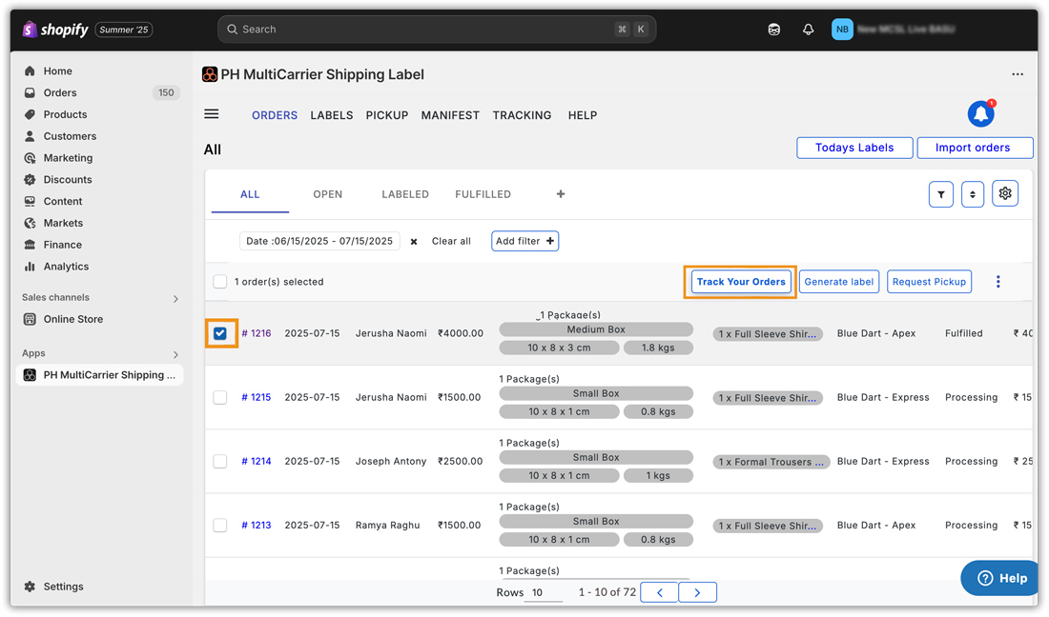
Task: Open the app hamburger menu icon
Action: [x=212, y=114]
